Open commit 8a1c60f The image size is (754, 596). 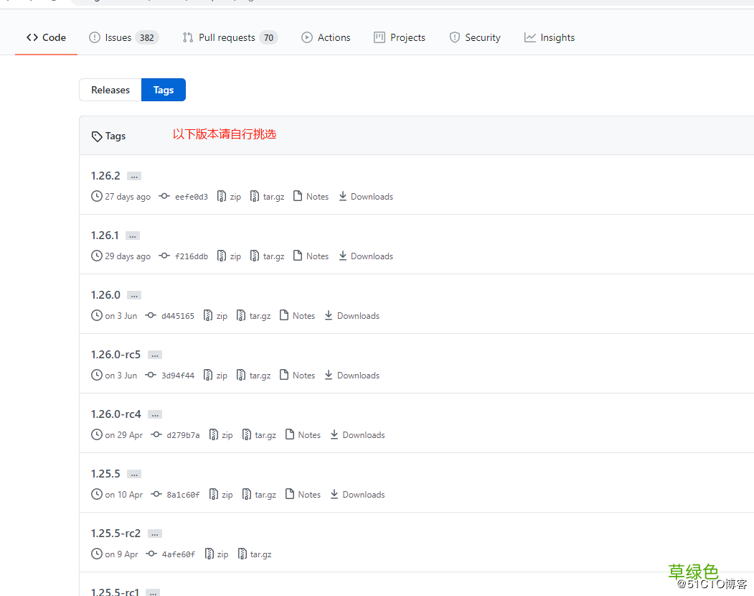[x=183, y=495]
